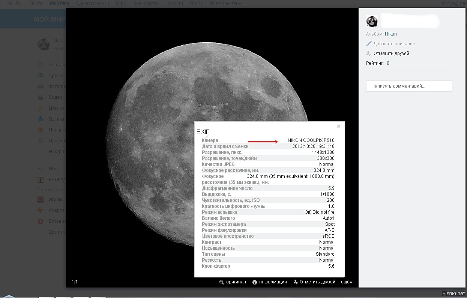Open Одноклассники in top navigation
467x298 pixels.
[x=92, y=3]
